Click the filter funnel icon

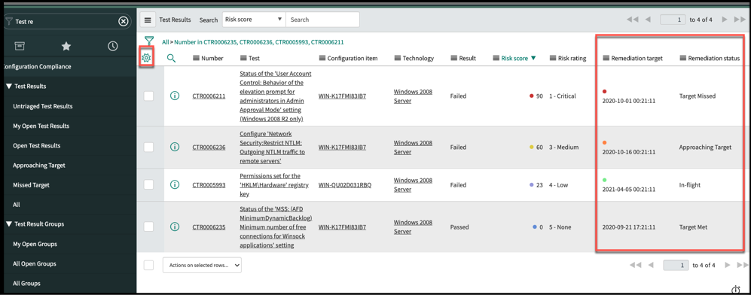[x=150, y=41]
